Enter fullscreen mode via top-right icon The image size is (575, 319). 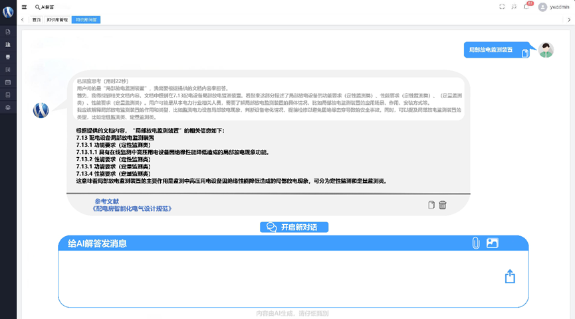[x=502, y=7]
